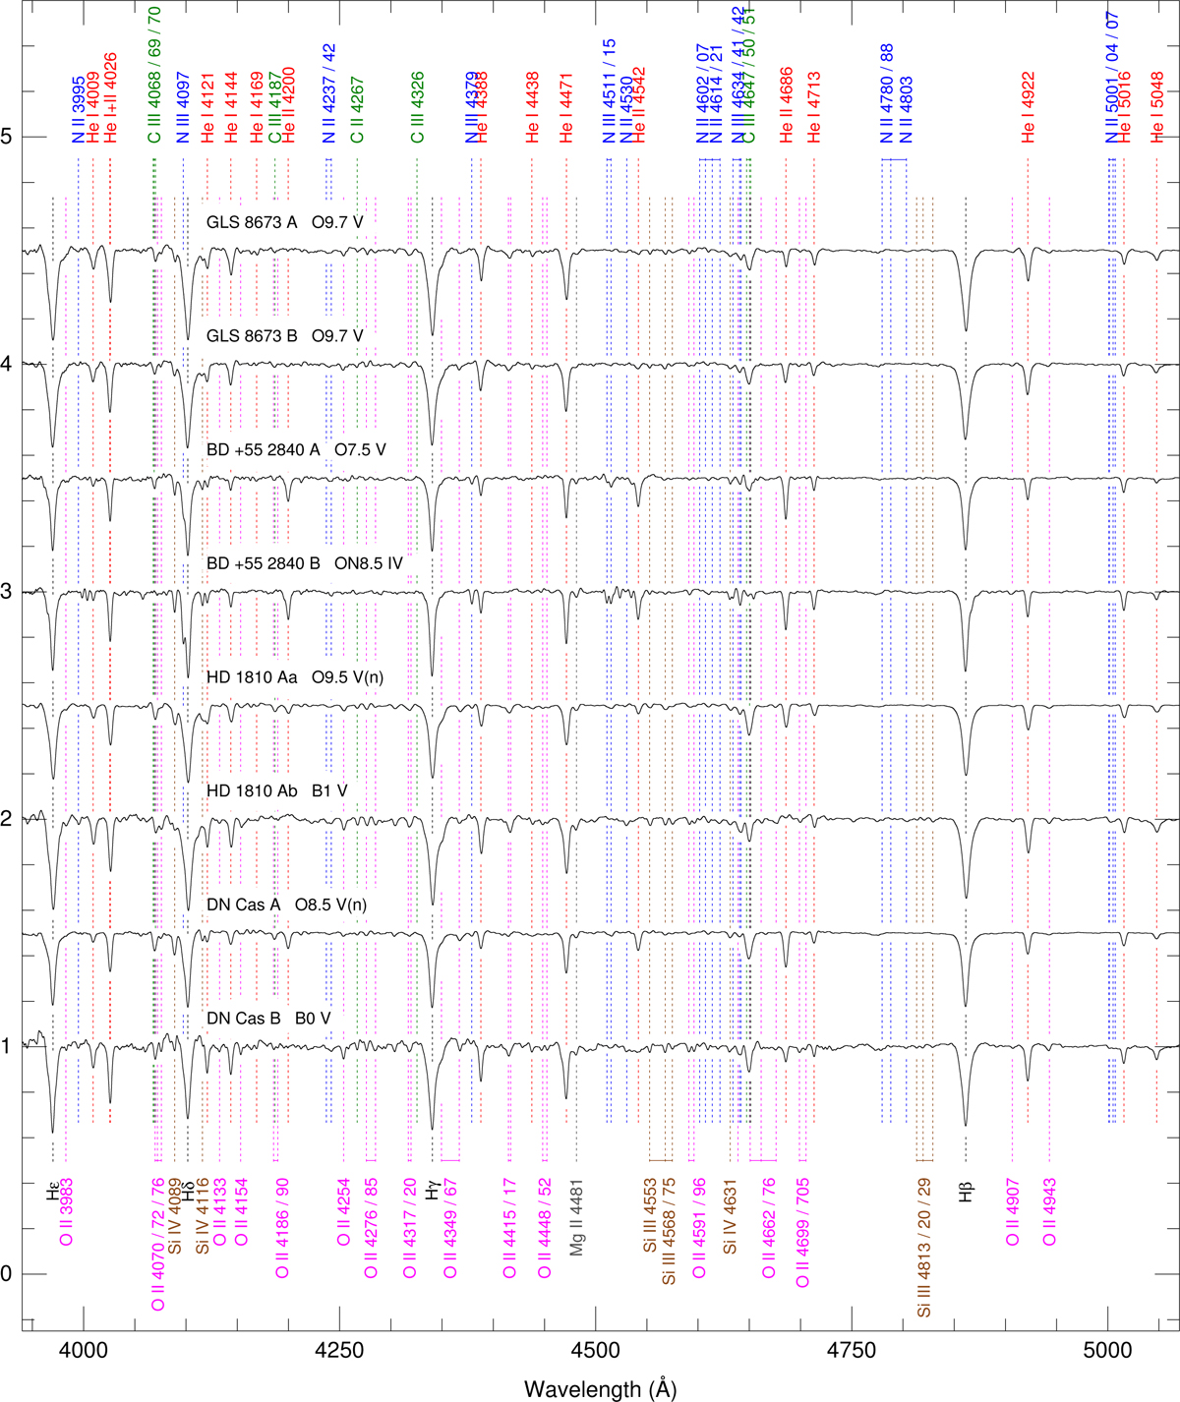Image resolution: width=1180 pixels, height=1402 pixels.
Task: Click the Si III 4813 / 20 / 29 label
Action: pyautogui.click(x=923, y=1249)
